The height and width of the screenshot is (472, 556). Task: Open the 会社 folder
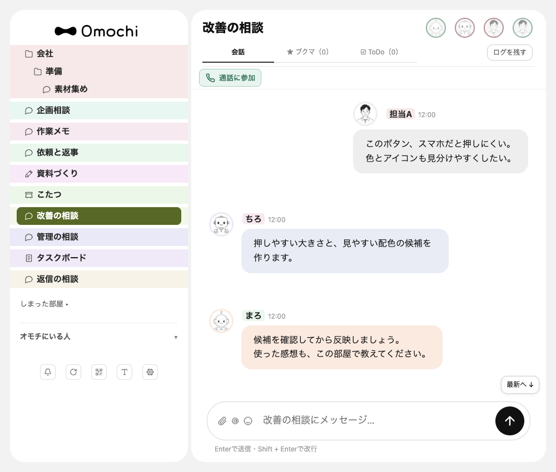[x=99, y=54]
